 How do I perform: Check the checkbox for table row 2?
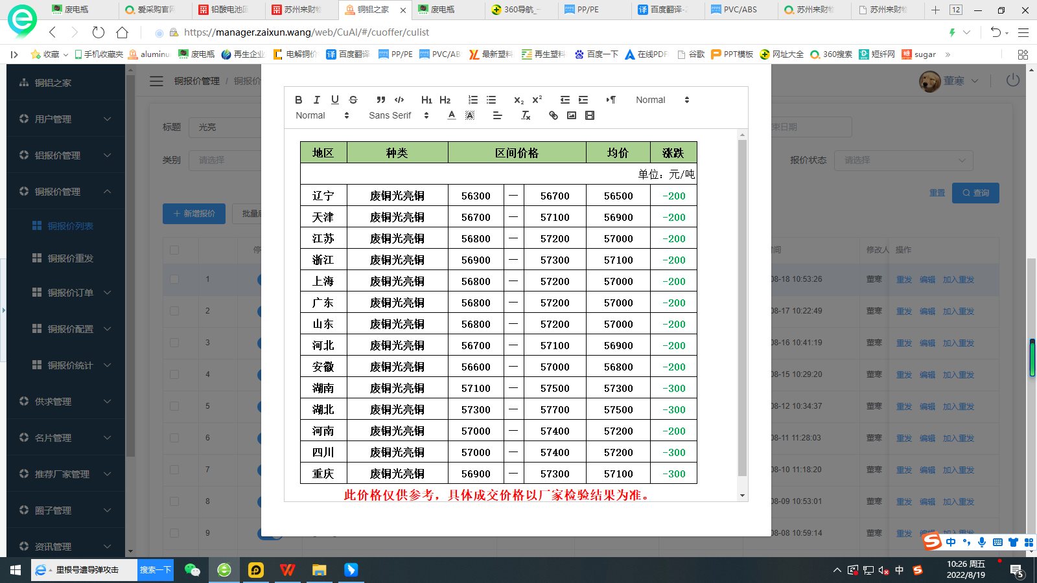coord(174,311)
